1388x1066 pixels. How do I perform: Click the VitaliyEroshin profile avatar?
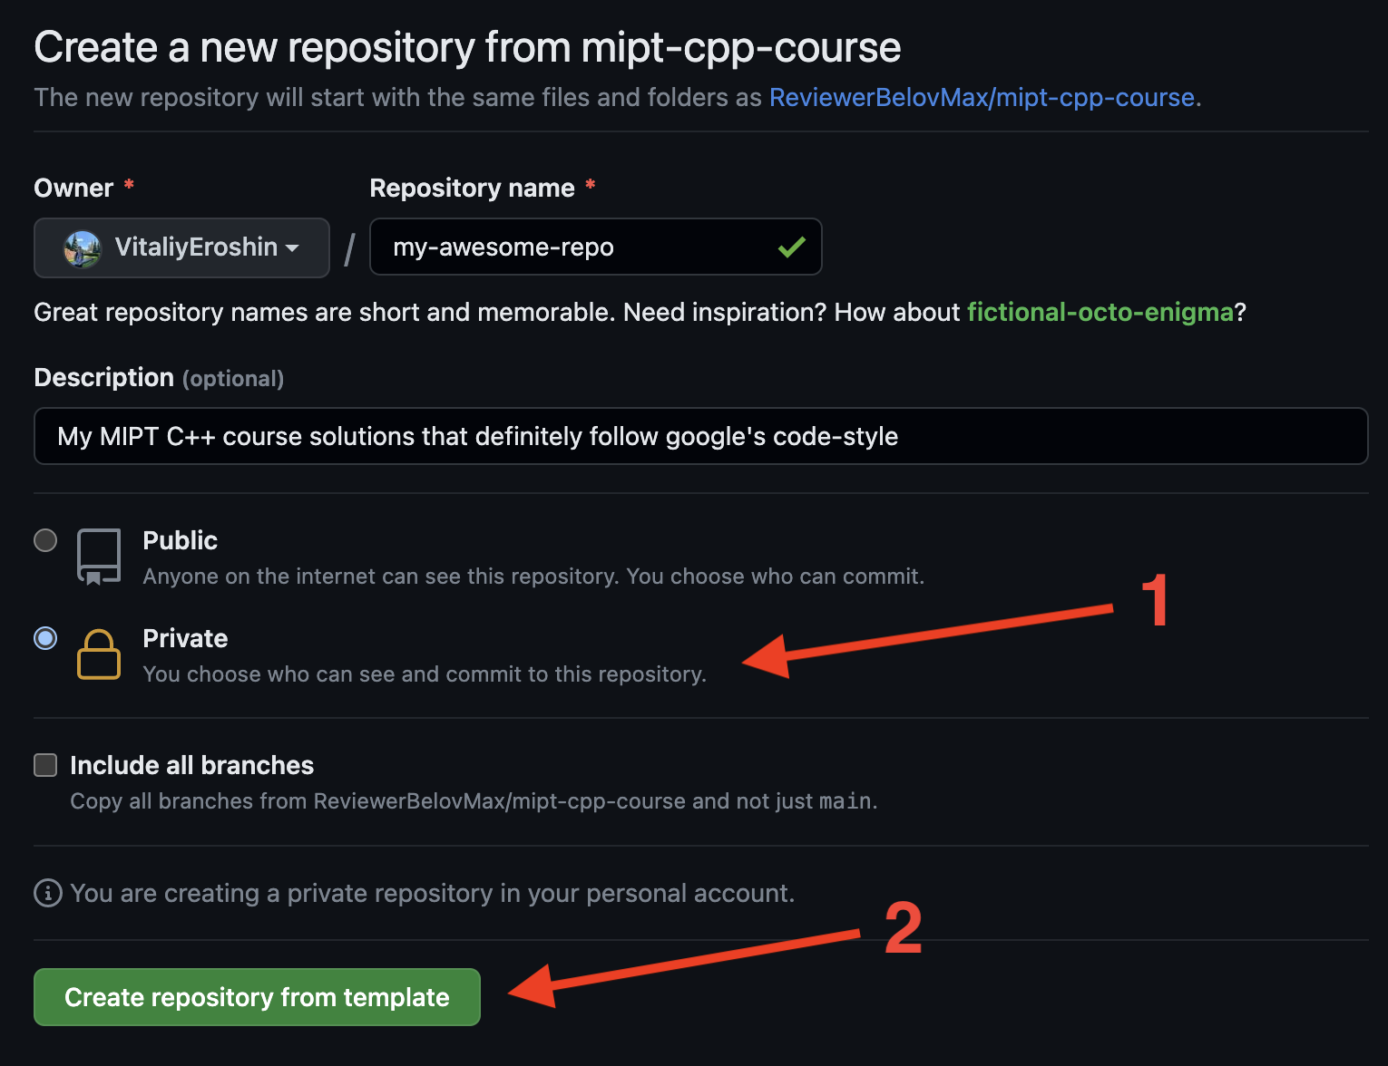click(83, 247)
